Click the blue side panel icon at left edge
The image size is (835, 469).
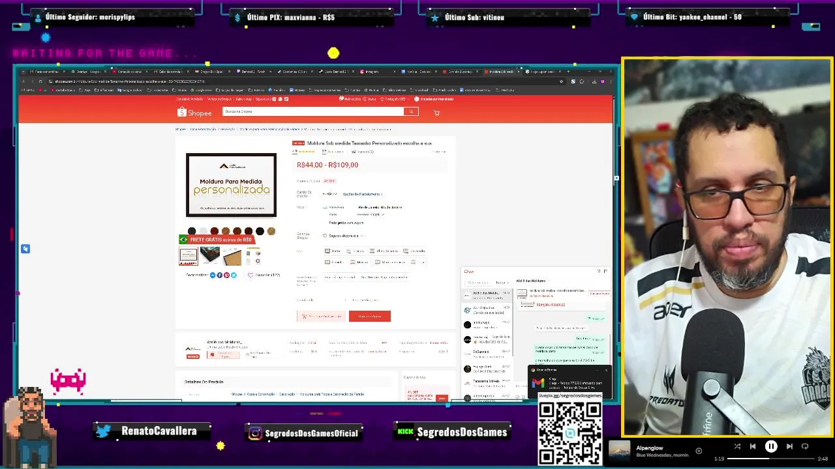click(25, 248)
